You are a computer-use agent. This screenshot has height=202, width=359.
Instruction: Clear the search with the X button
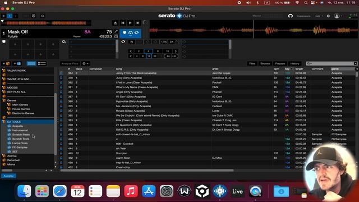355,63
